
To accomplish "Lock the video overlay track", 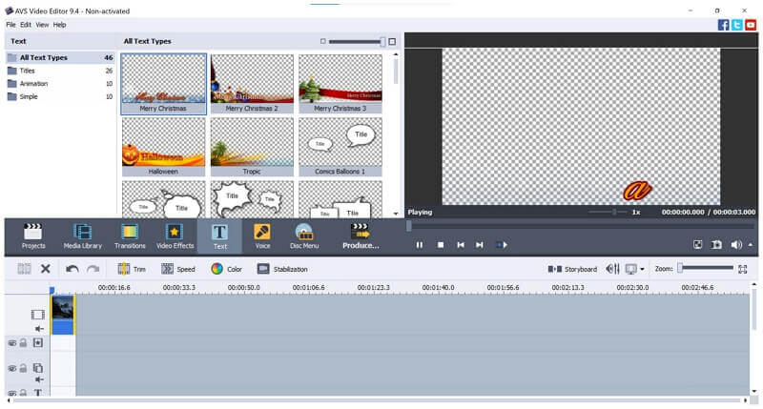I will pyautogui.click(x=23, y=368).
